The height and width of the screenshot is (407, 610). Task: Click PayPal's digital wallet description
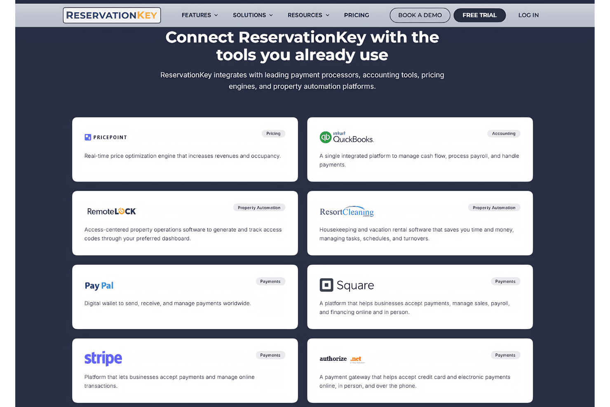click(x=167, y=303)
